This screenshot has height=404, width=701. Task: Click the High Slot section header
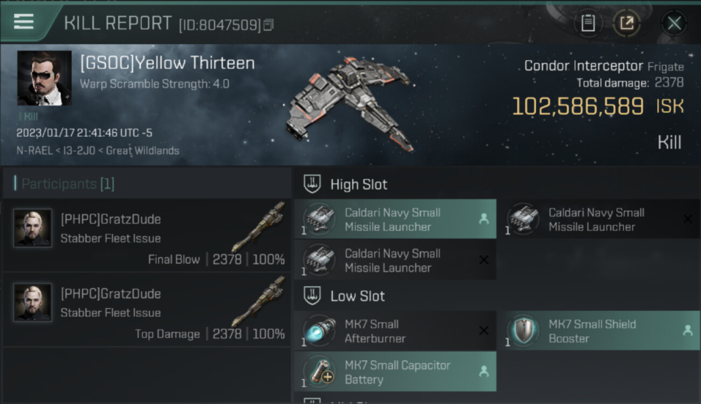point(359,185)
